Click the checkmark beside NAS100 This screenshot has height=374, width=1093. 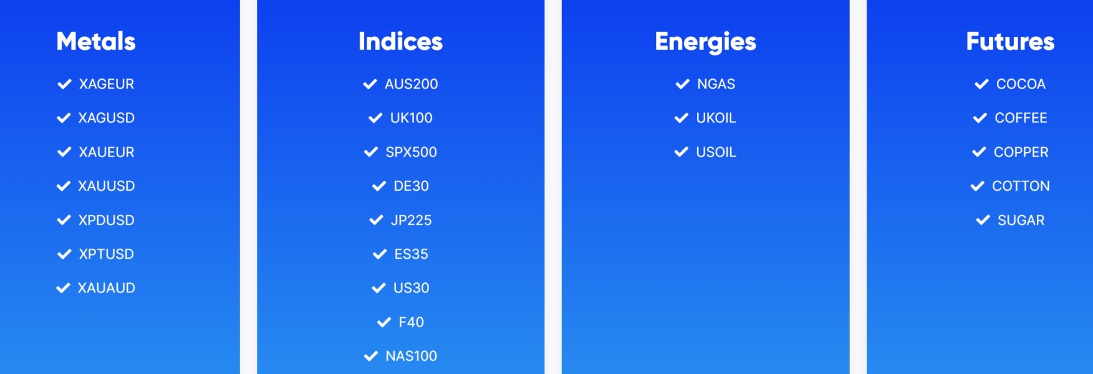click(x=371, y=356)
